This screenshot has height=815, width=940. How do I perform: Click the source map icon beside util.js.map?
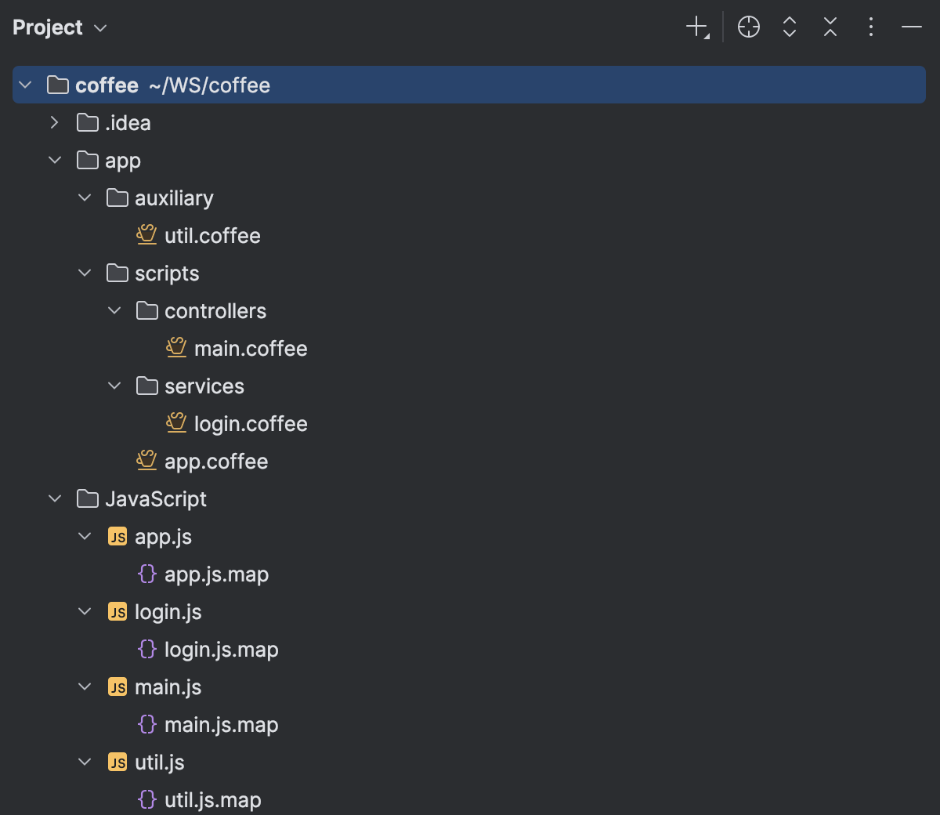pyautogui.click(x=147, y=799)
